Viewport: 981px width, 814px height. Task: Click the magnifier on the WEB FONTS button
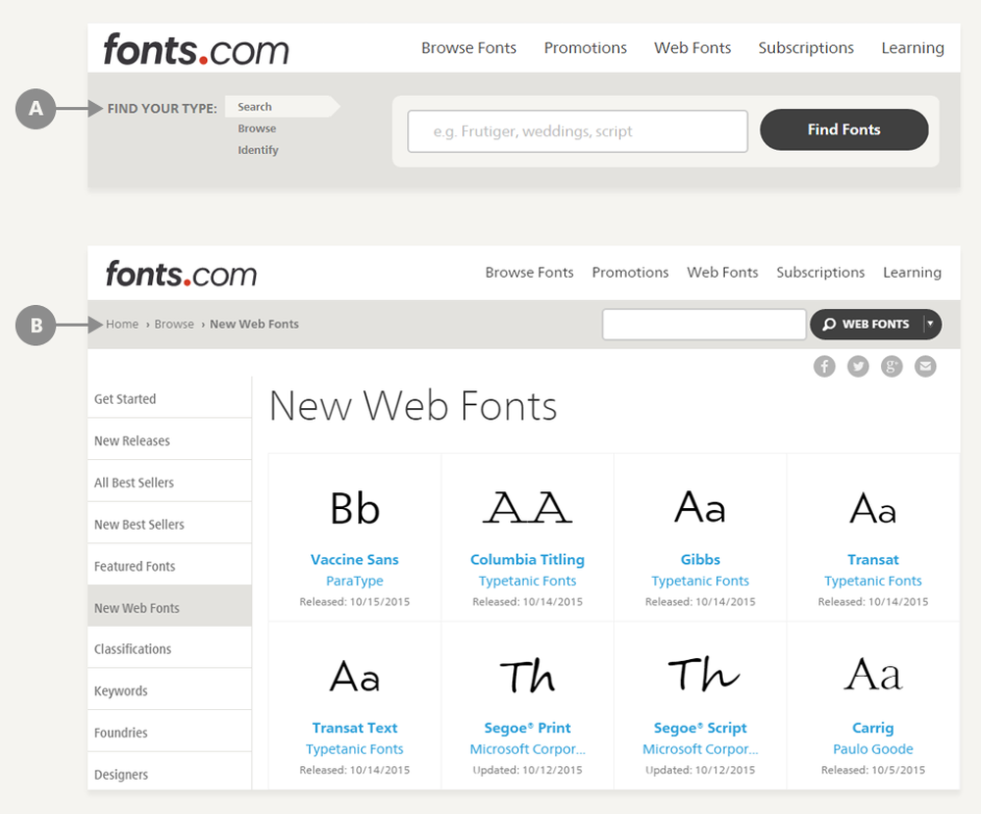830,324
